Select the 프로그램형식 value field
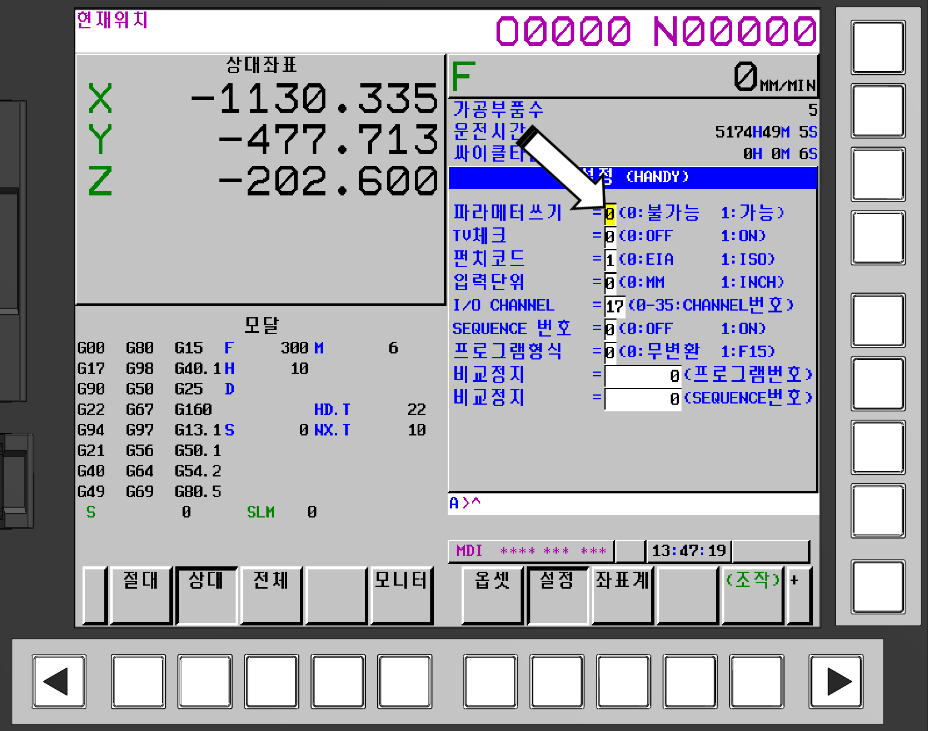Viewport: 928px width, 731px height. tap(610, 352)
